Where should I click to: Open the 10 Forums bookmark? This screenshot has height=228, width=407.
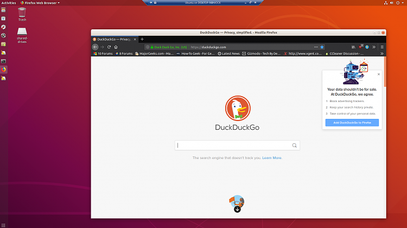tap(103, 54)
